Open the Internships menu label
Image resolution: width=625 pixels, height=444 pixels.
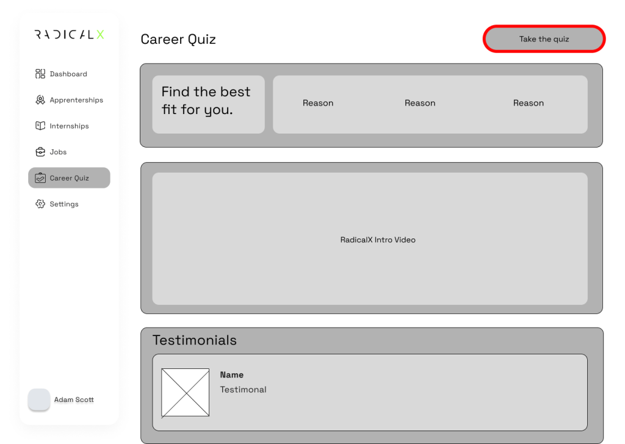pyautogui.click(x=69, y=126)
